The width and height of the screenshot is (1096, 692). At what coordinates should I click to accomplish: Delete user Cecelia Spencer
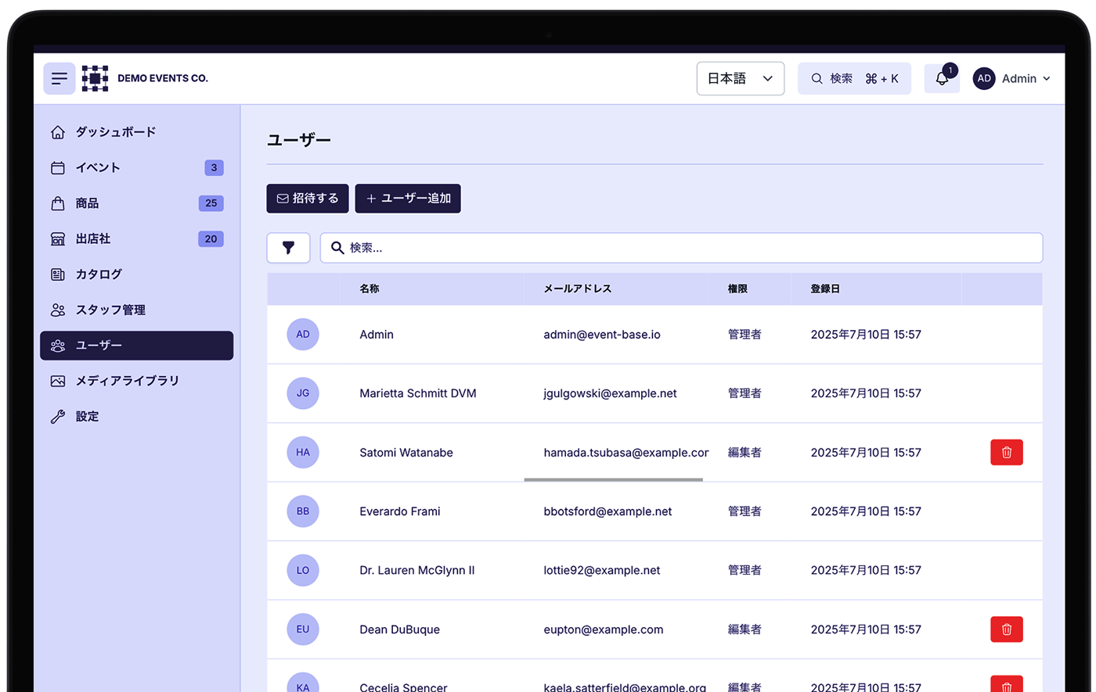pos(1007,684)
